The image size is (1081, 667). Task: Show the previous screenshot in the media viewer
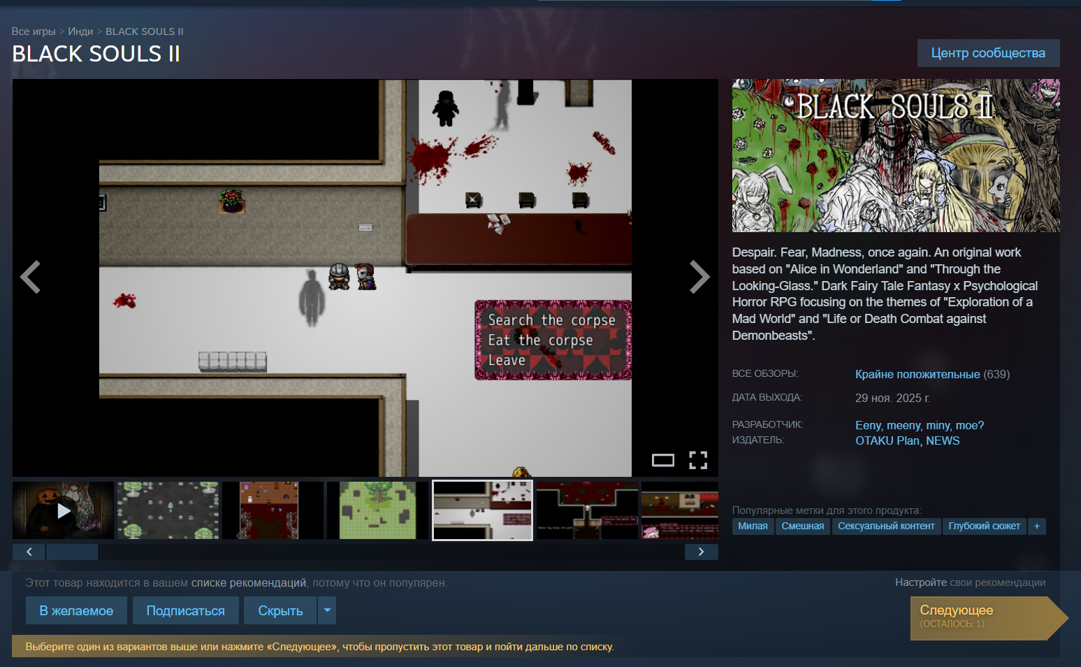pos(30,277)
